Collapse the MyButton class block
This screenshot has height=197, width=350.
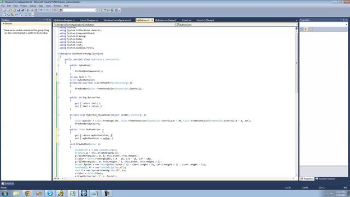[59, 60]
